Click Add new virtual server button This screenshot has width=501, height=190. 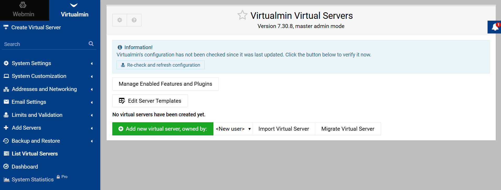point(163,129)
